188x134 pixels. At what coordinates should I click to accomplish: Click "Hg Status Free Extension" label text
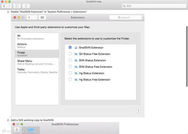pyautogui.click(x=95, y=80)
